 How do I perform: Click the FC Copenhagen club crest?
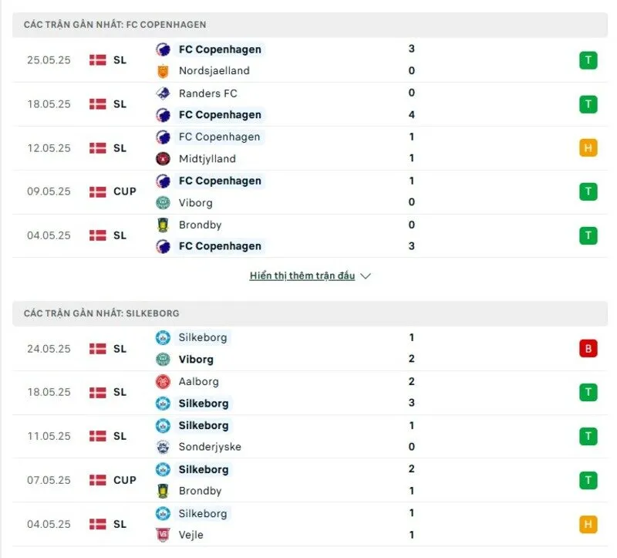pos(163,49)
